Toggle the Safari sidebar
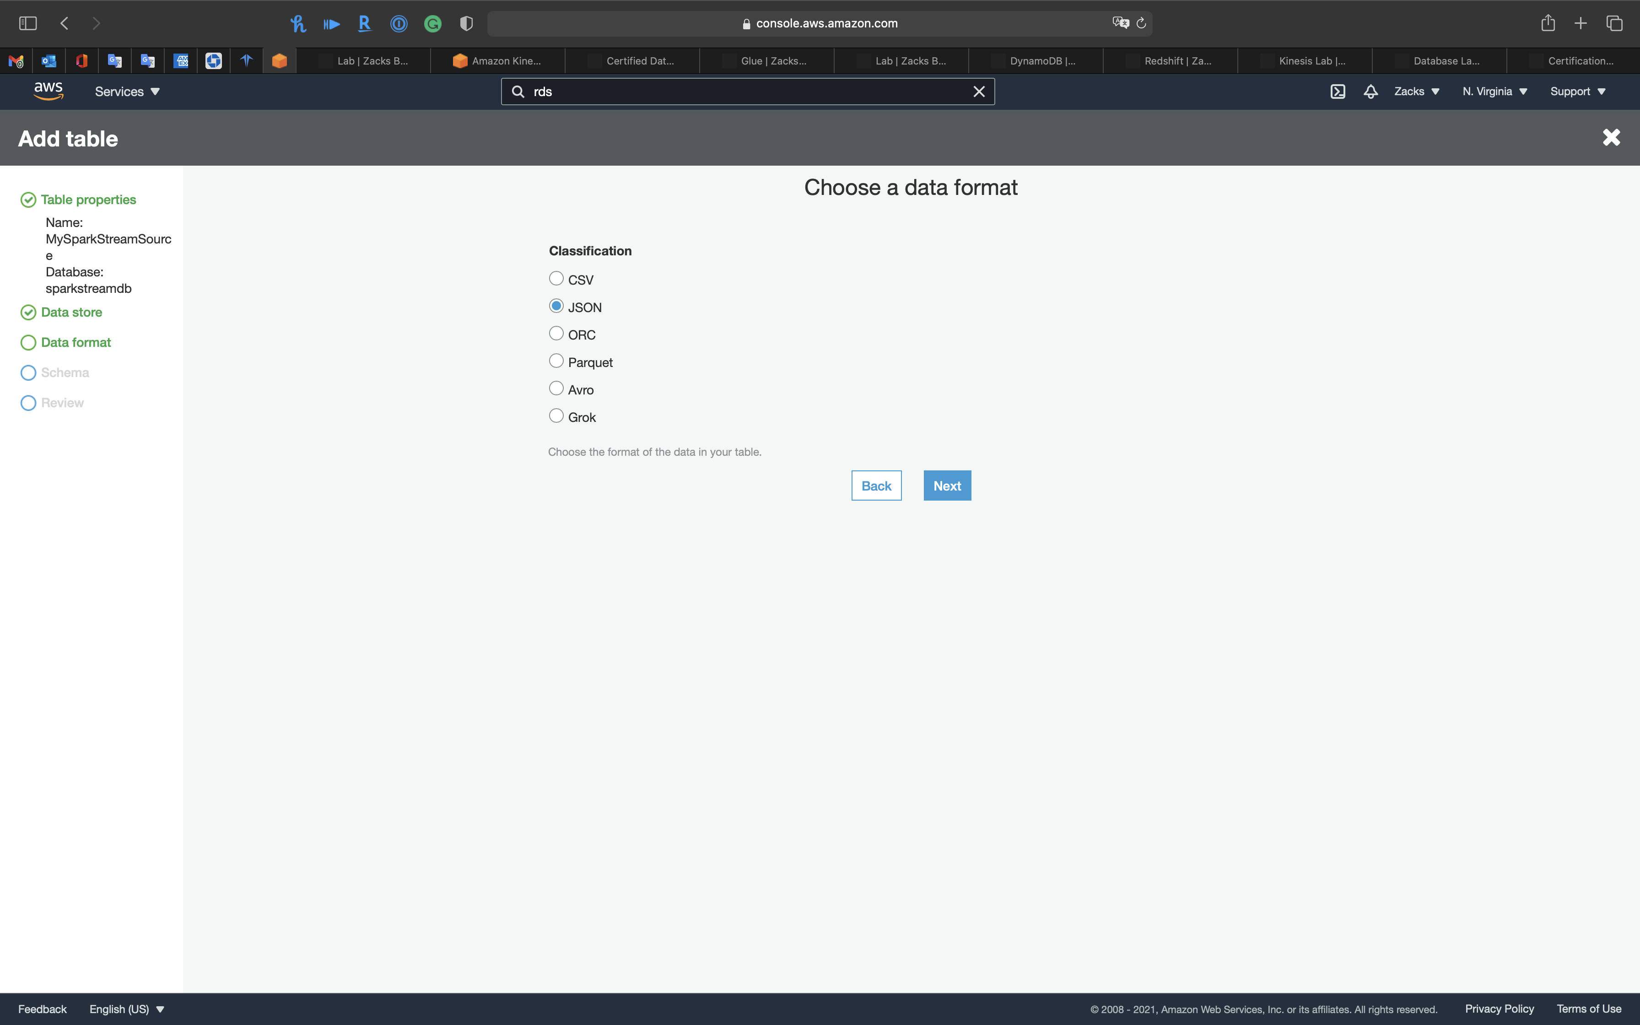This screenshot has height=1025, width=1640. [x=28, y=24]
